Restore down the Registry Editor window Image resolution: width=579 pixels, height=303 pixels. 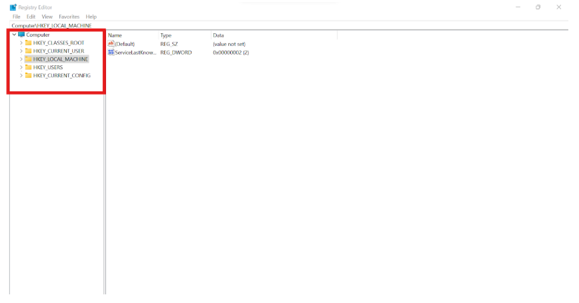538,7
